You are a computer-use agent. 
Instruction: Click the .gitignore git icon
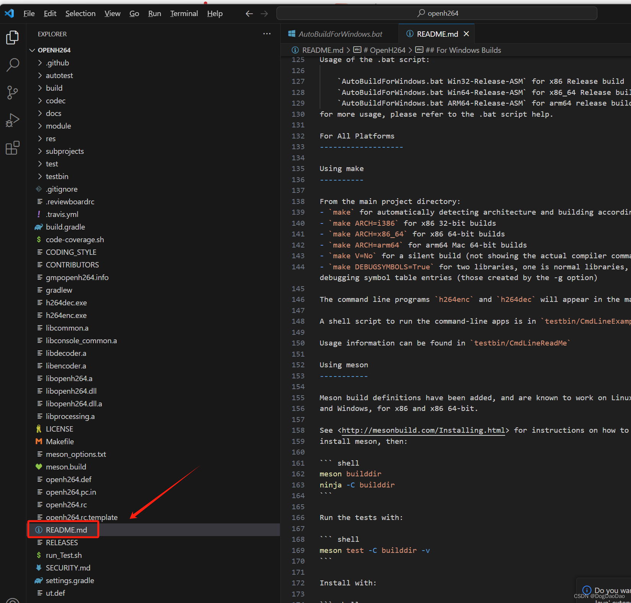(39, 189)
